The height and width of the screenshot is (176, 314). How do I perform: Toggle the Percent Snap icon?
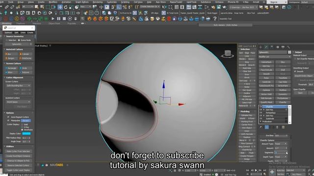(124, 7)
